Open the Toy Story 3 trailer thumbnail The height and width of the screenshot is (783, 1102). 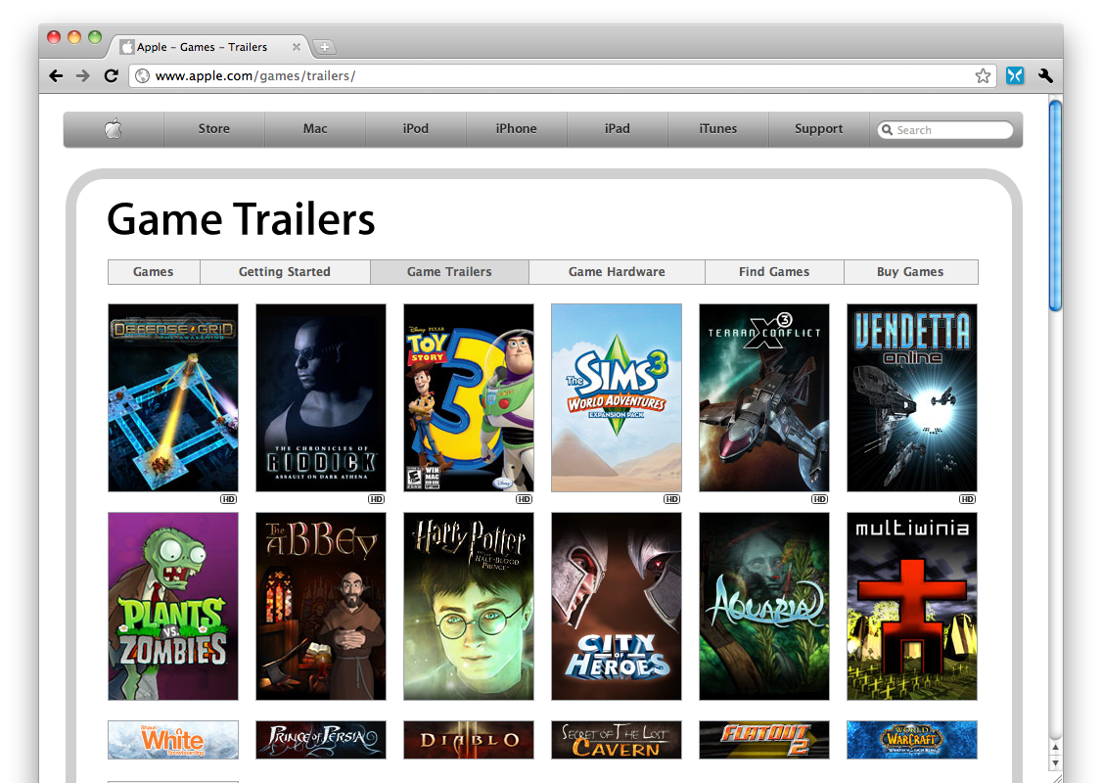[x=469, y=397]
